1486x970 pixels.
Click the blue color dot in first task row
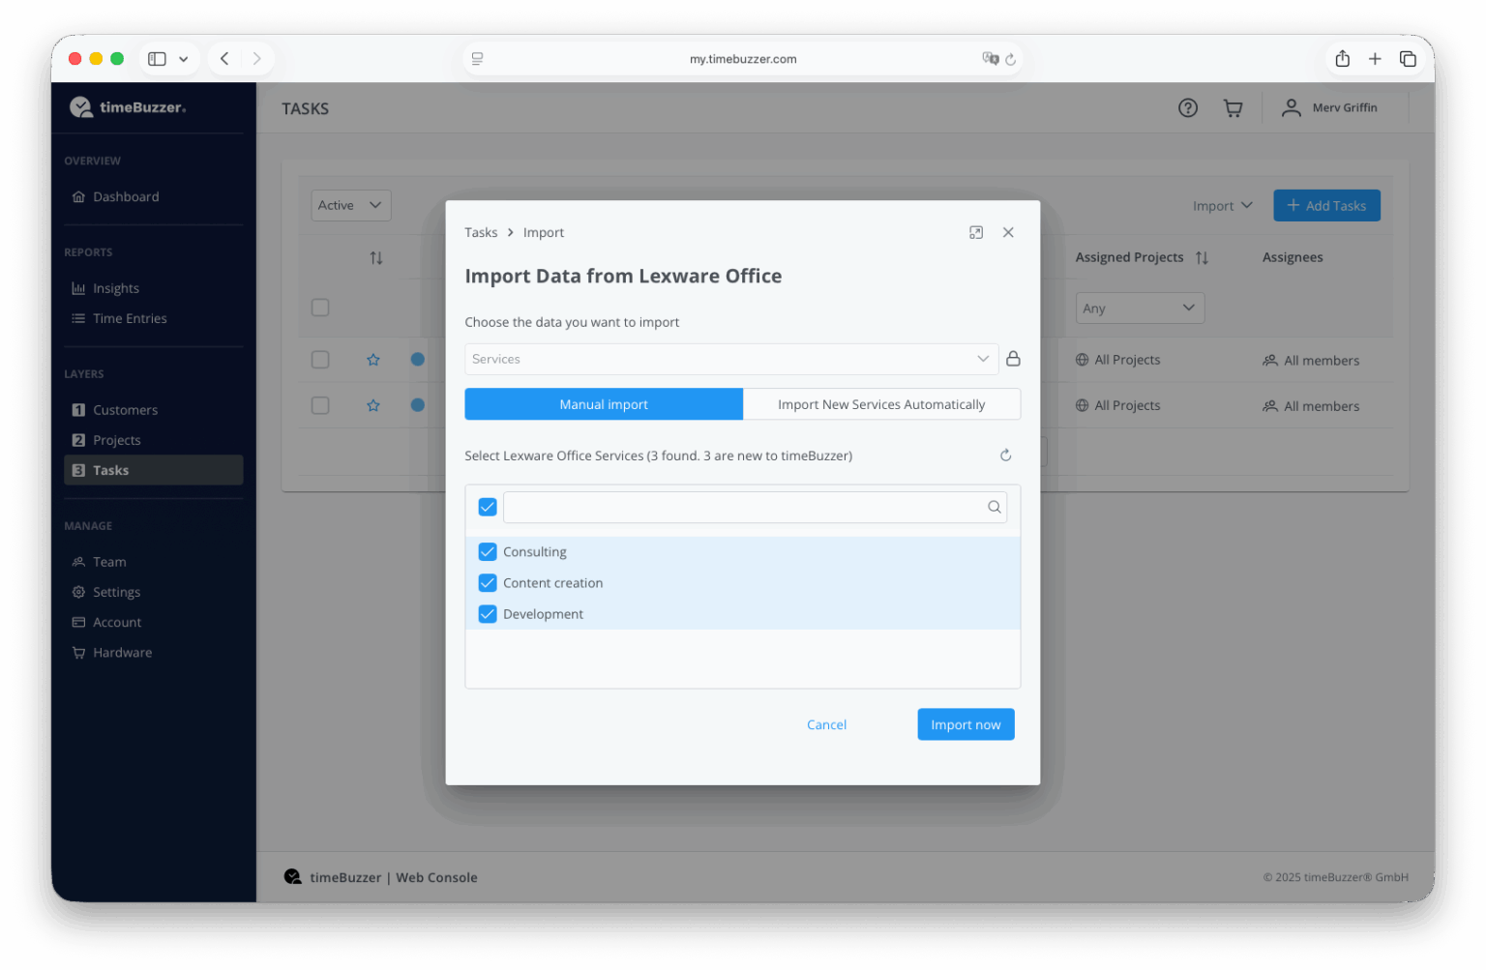click(x=417, y=360)
